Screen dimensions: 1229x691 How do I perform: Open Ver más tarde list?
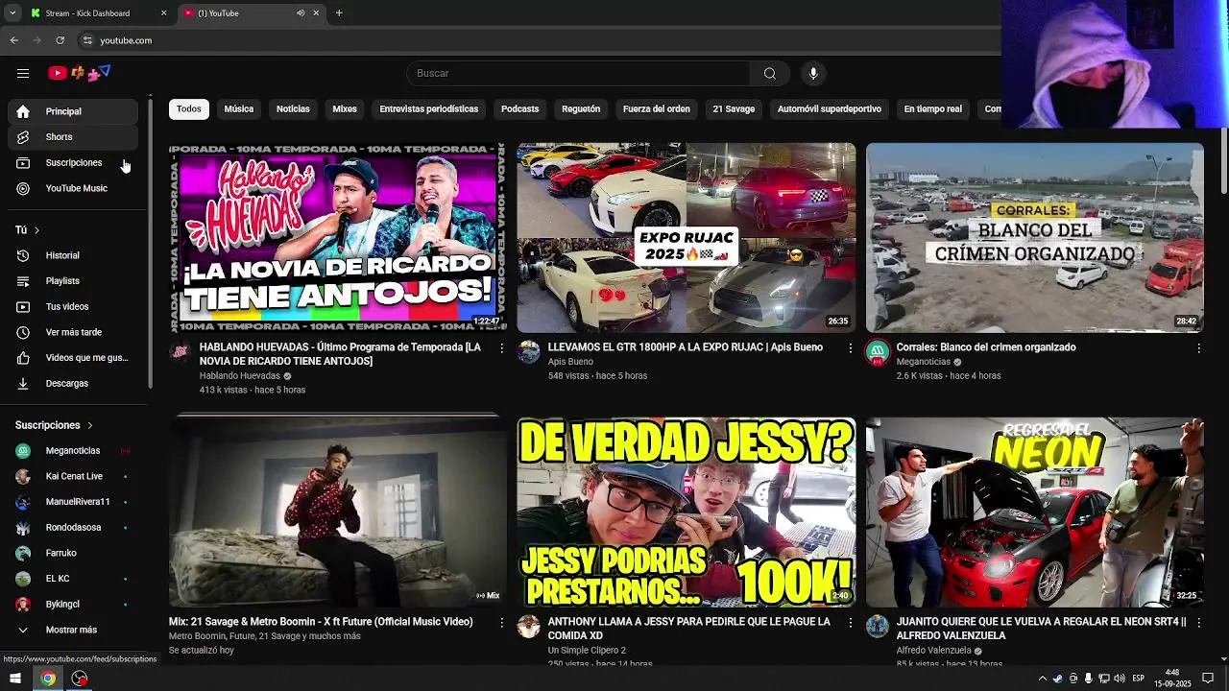pos(73,332)
